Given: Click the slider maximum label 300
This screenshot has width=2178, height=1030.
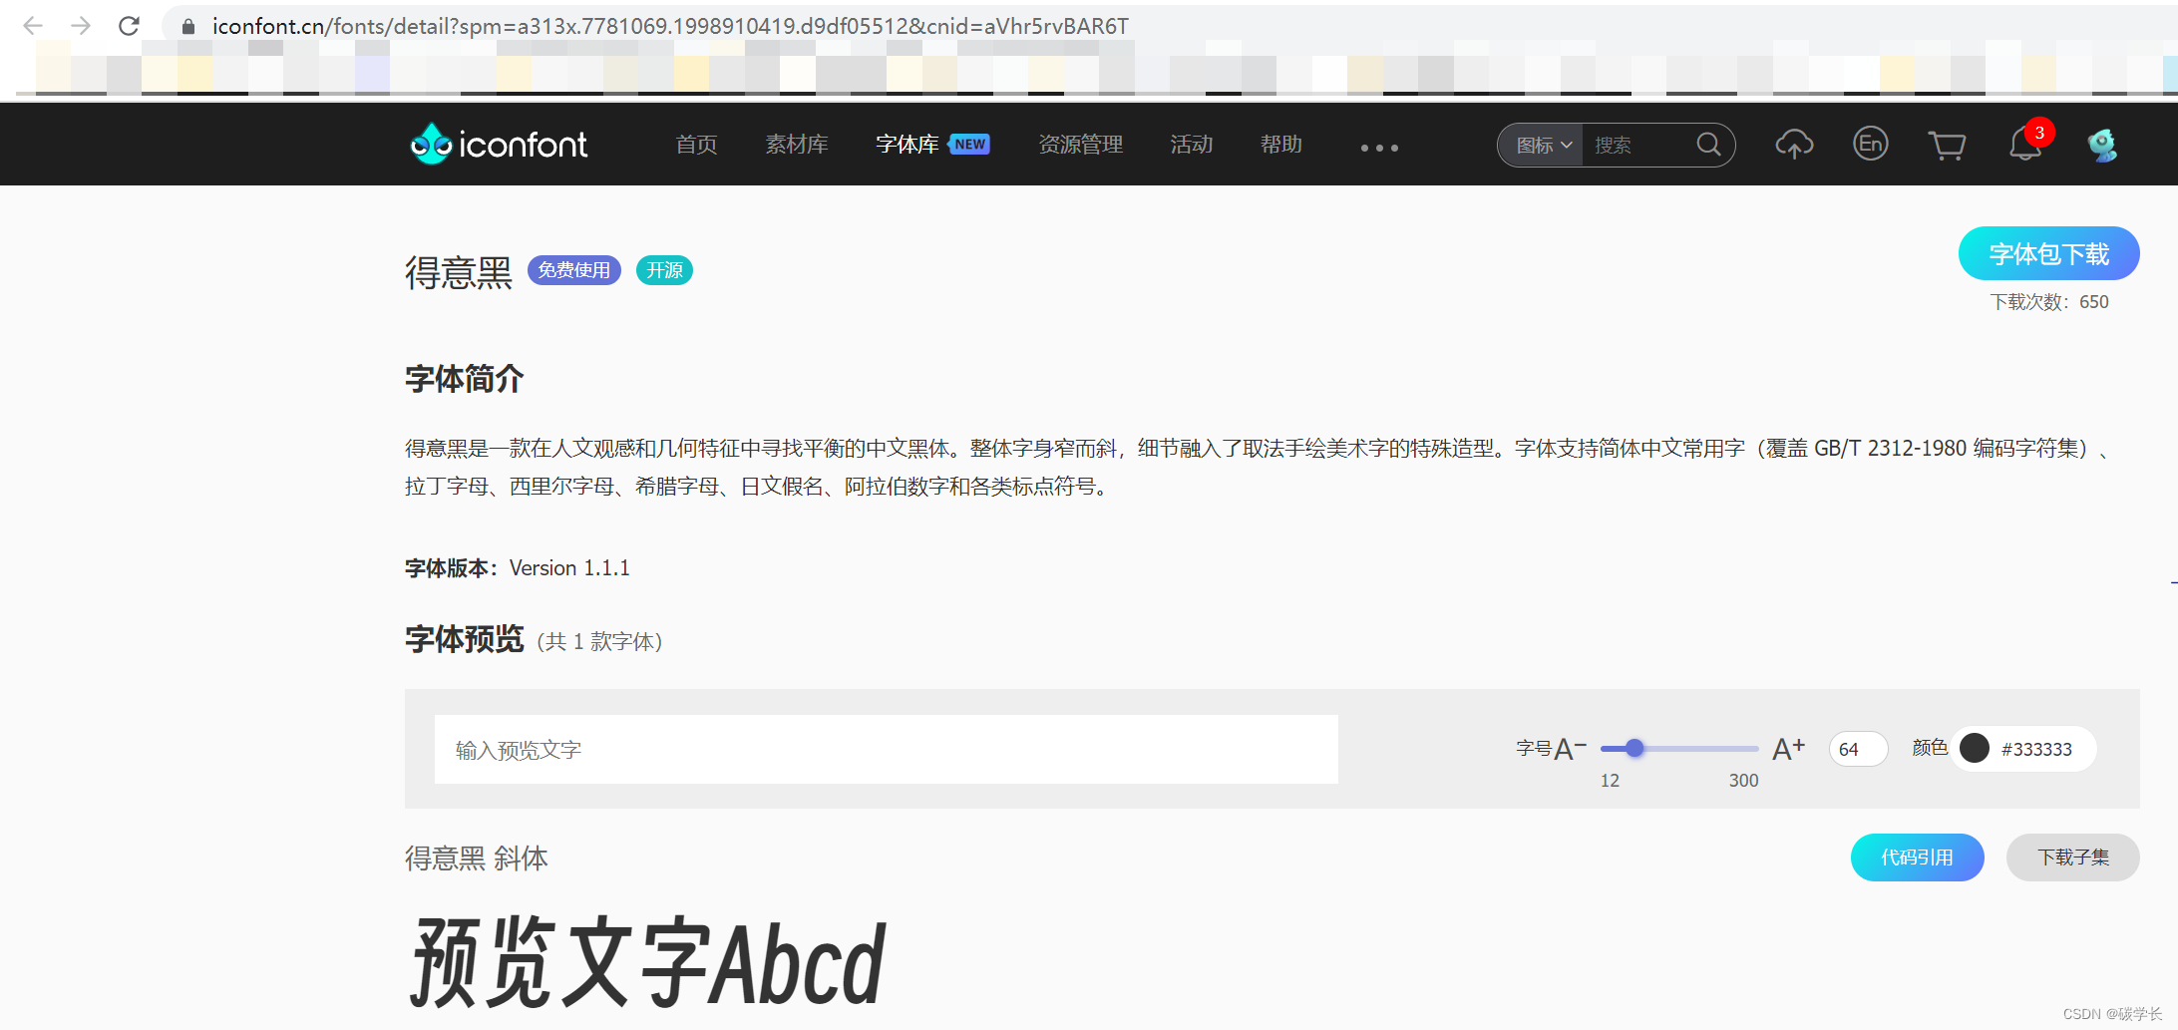Looking at the screenshot, I should 1743,781.
